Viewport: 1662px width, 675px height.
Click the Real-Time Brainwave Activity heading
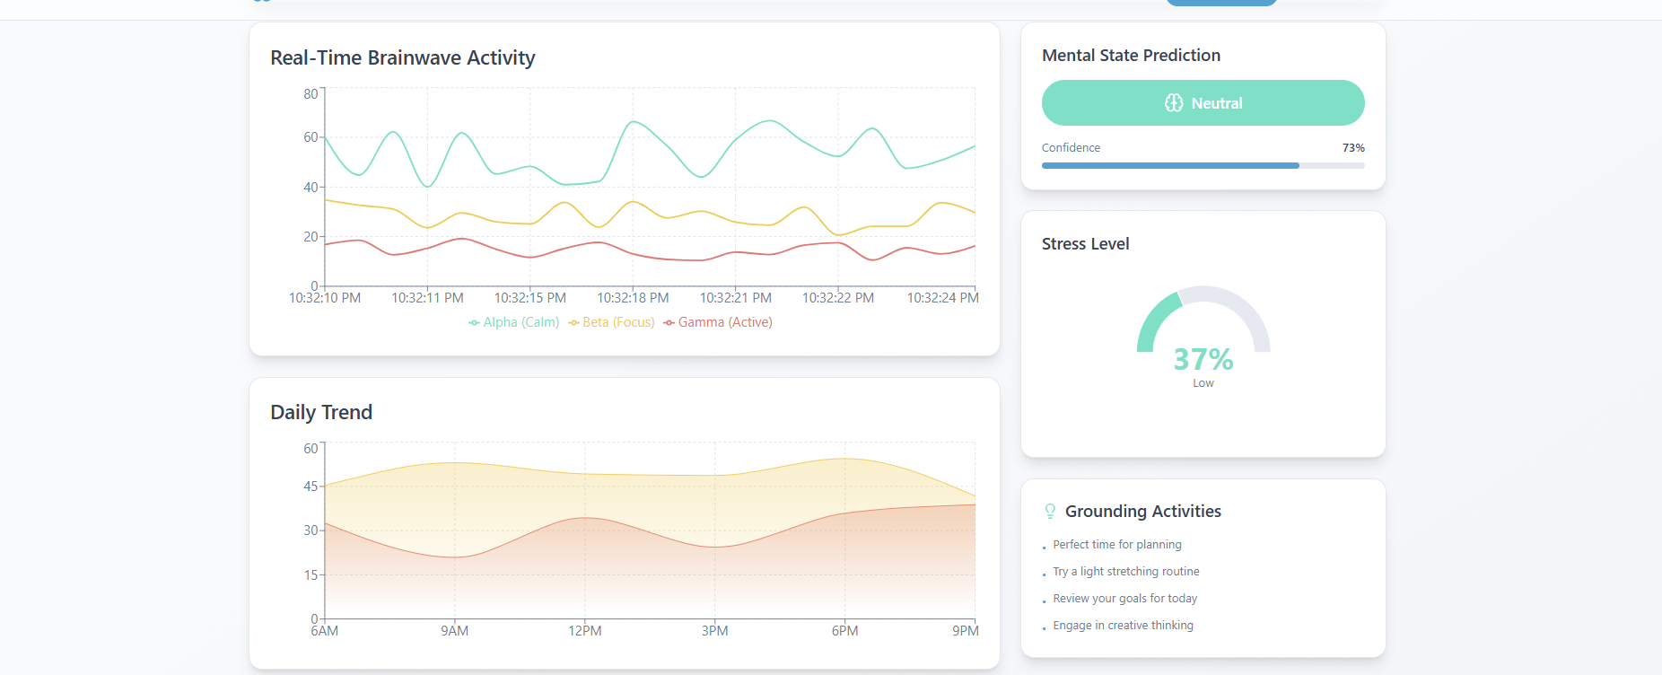coord(402,57)
